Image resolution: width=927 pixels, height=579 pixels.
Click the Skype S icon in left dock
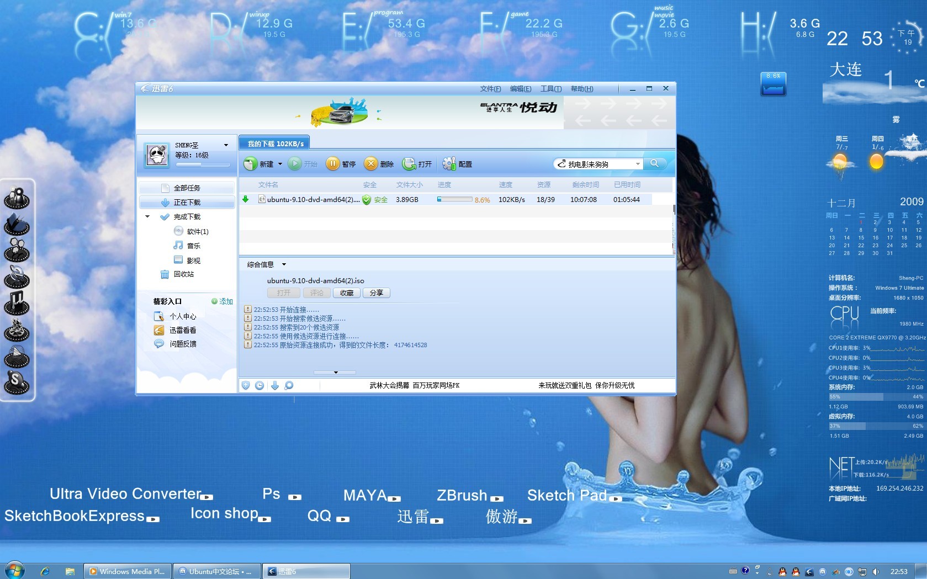click(x=17, y=382)
